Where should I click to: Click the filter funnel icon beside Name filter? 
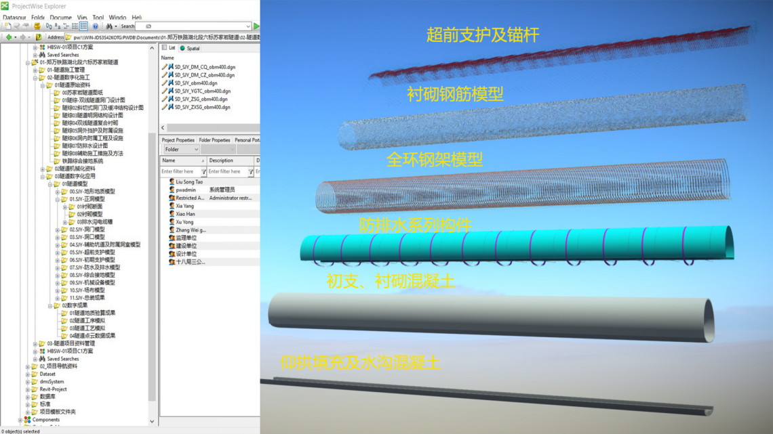pos(203,172)
